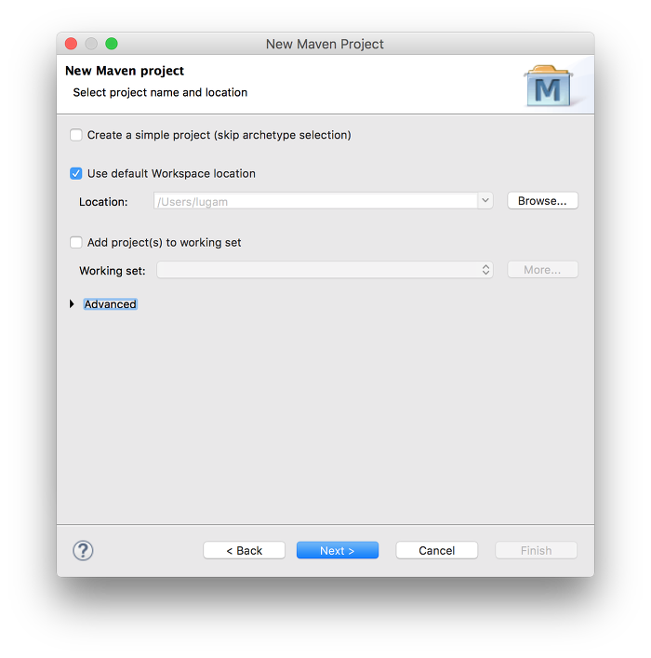651x658 pixels.
Task: Click the 'Location:' label
Action: (x=103, y=202)
